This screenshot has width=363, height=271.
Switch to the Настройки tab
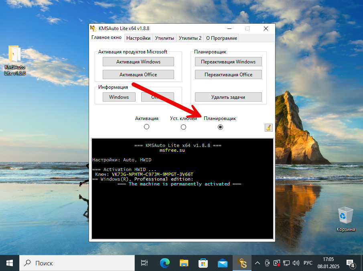138,38
